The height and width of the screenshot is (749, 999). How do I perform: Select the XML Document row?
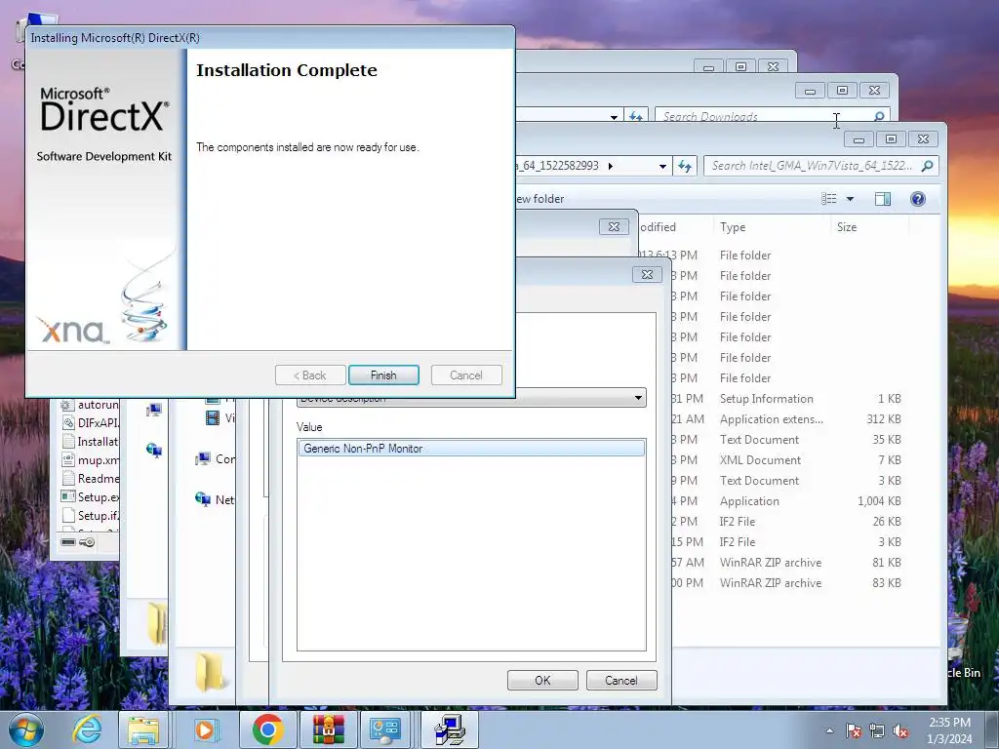tap(788, 460)
